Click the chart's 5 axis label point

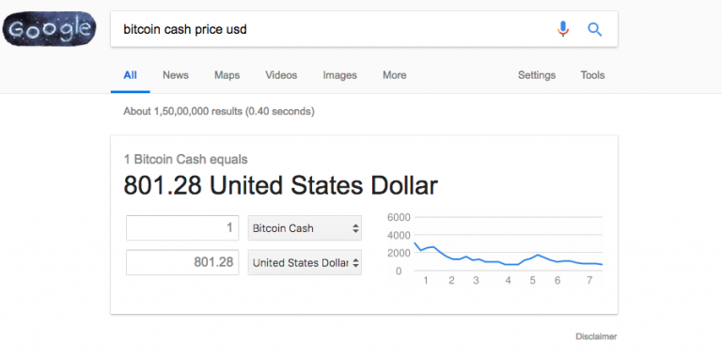(x=532, y=280)
